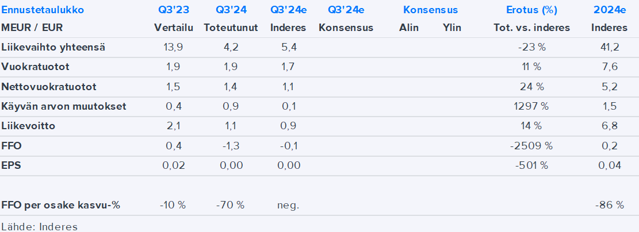Click the Tot. vs. inderes subheader
This screenshot has height=232, width=639.
tap(531, 28)
